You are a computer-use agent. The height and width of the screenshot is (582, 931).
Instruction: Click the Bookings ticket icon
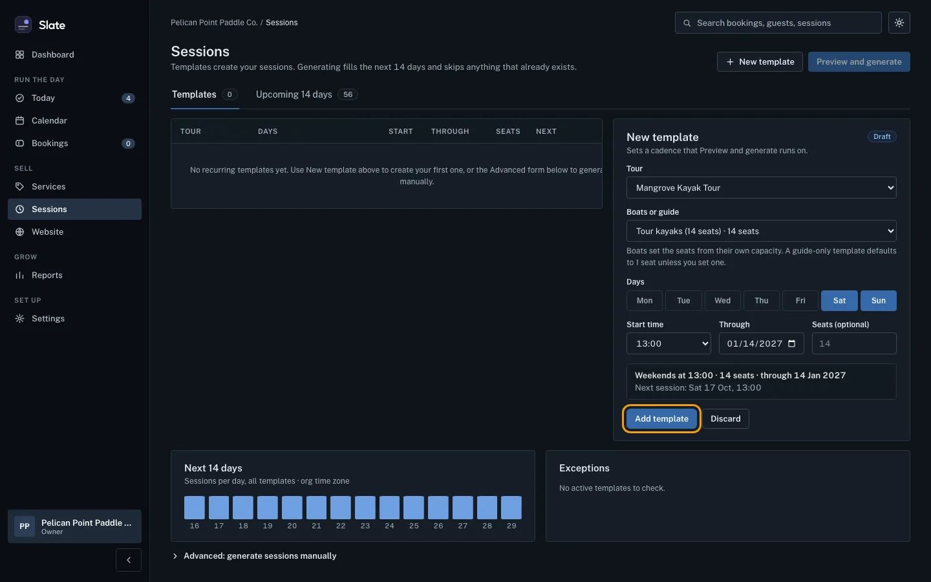19,144
